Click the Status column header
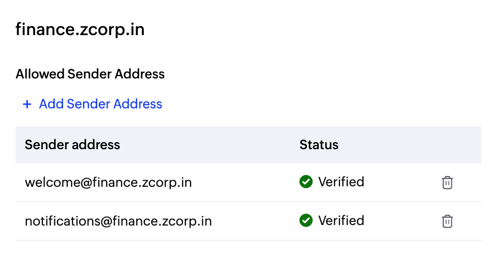Screen dimensions: 502x256 319,145
